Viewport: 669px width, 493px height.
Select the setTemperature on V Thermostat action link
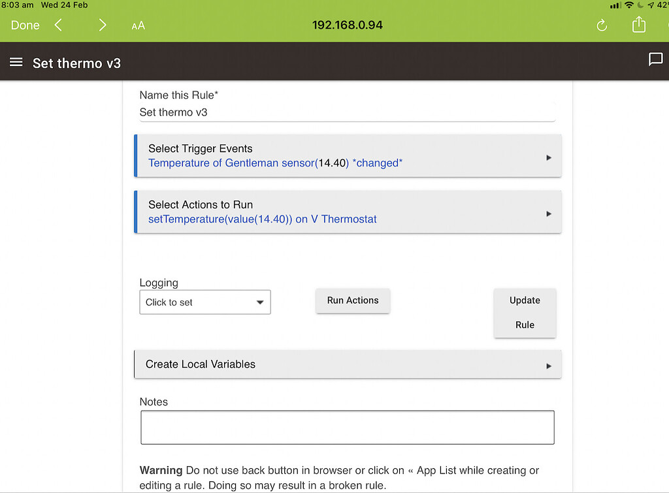(x=261, y=219)
